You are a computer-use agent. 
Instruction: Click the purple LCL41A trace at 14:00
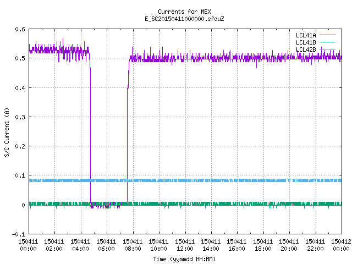coord(211,59)
